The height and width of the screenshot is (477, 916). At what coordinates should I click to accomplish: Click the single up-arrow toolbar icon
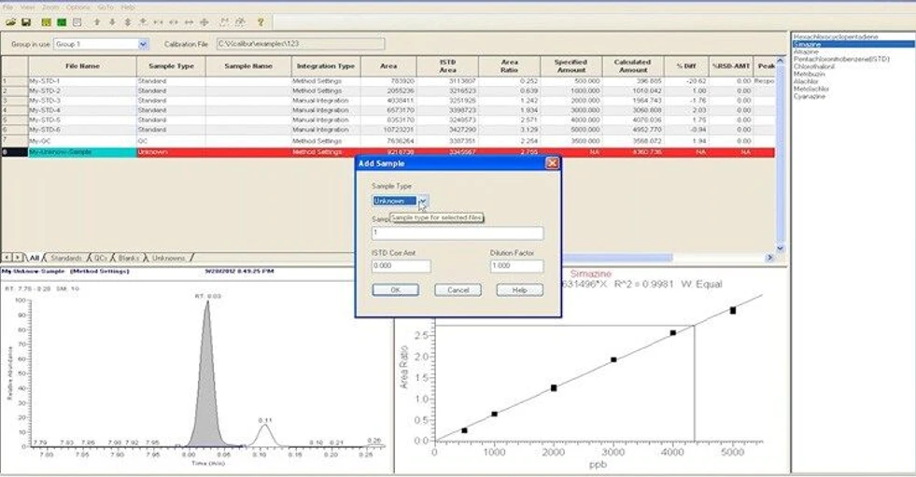coord(97,22)
